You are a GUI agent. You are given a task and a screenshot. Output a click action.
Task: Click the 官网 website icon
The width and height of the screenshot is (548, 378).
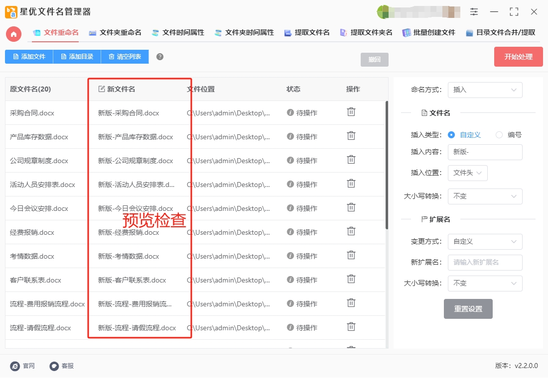tap(15, 366)
